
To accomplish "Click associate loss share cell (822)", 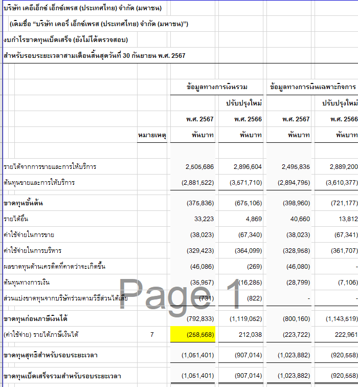I will click(x=255, y=298).
